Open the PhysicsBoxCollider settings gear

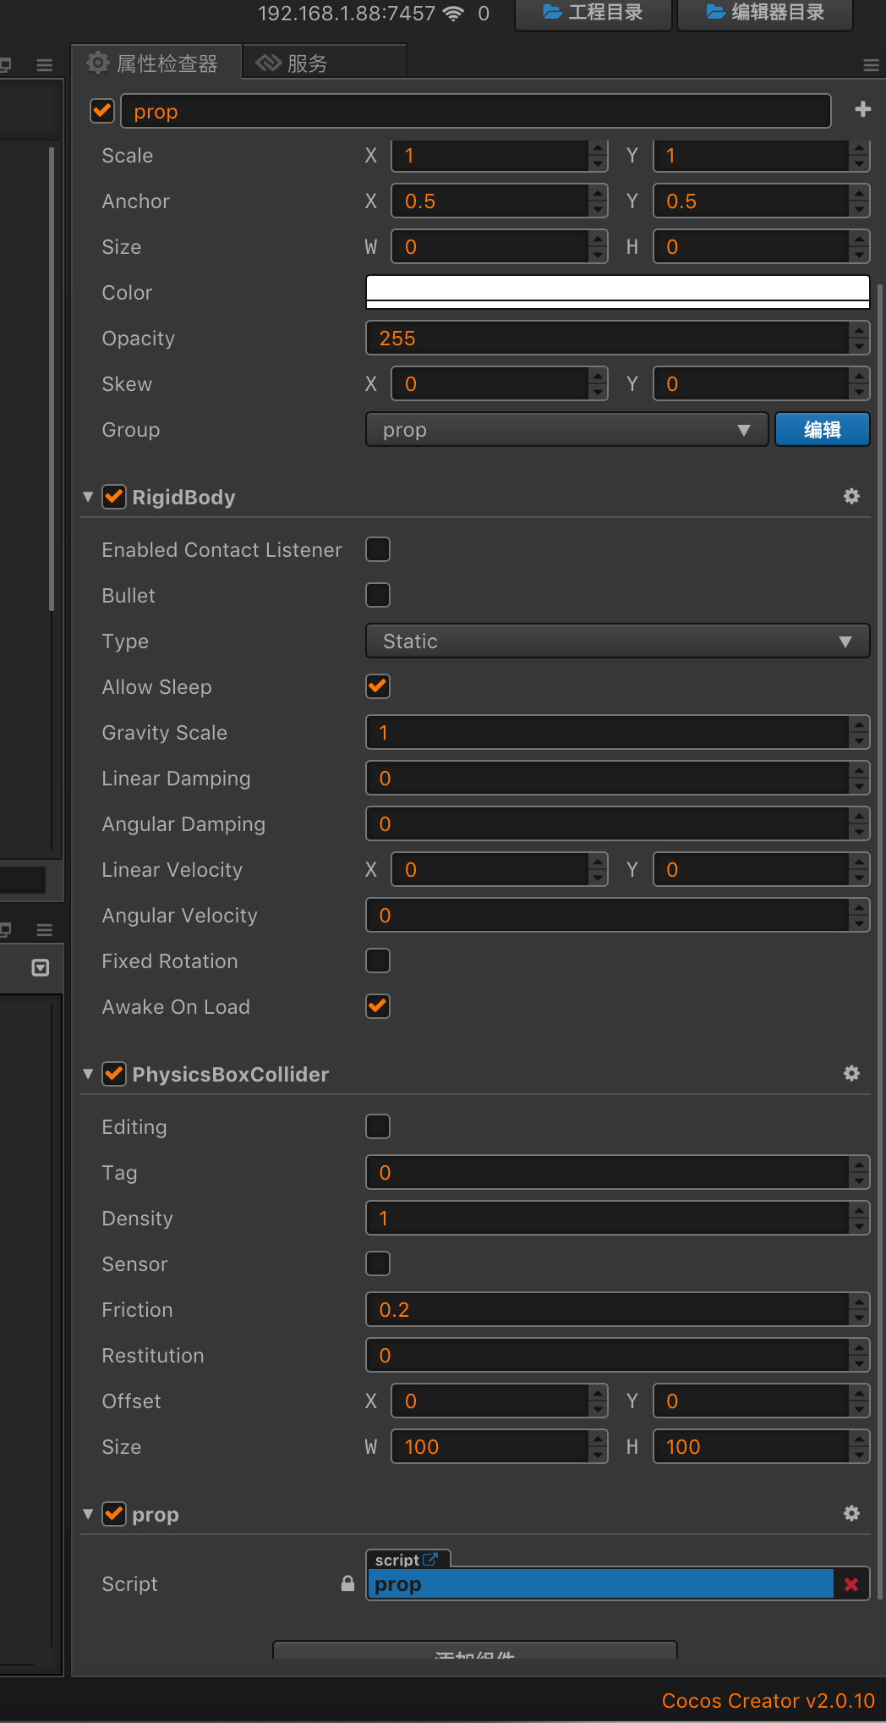(851, 1074)
